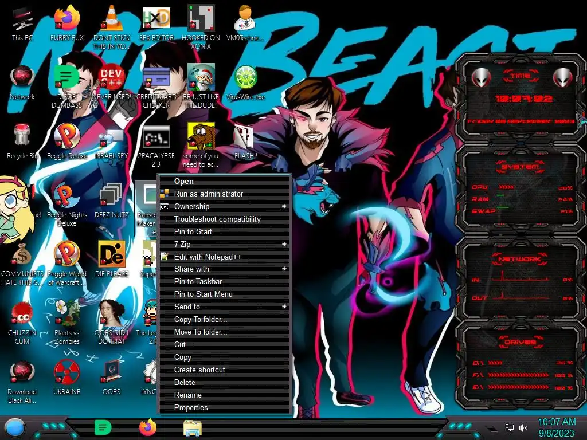Screen dimensions: 587x440
Task: Open the Download Black Ali... icon
Action: [22, 382]
